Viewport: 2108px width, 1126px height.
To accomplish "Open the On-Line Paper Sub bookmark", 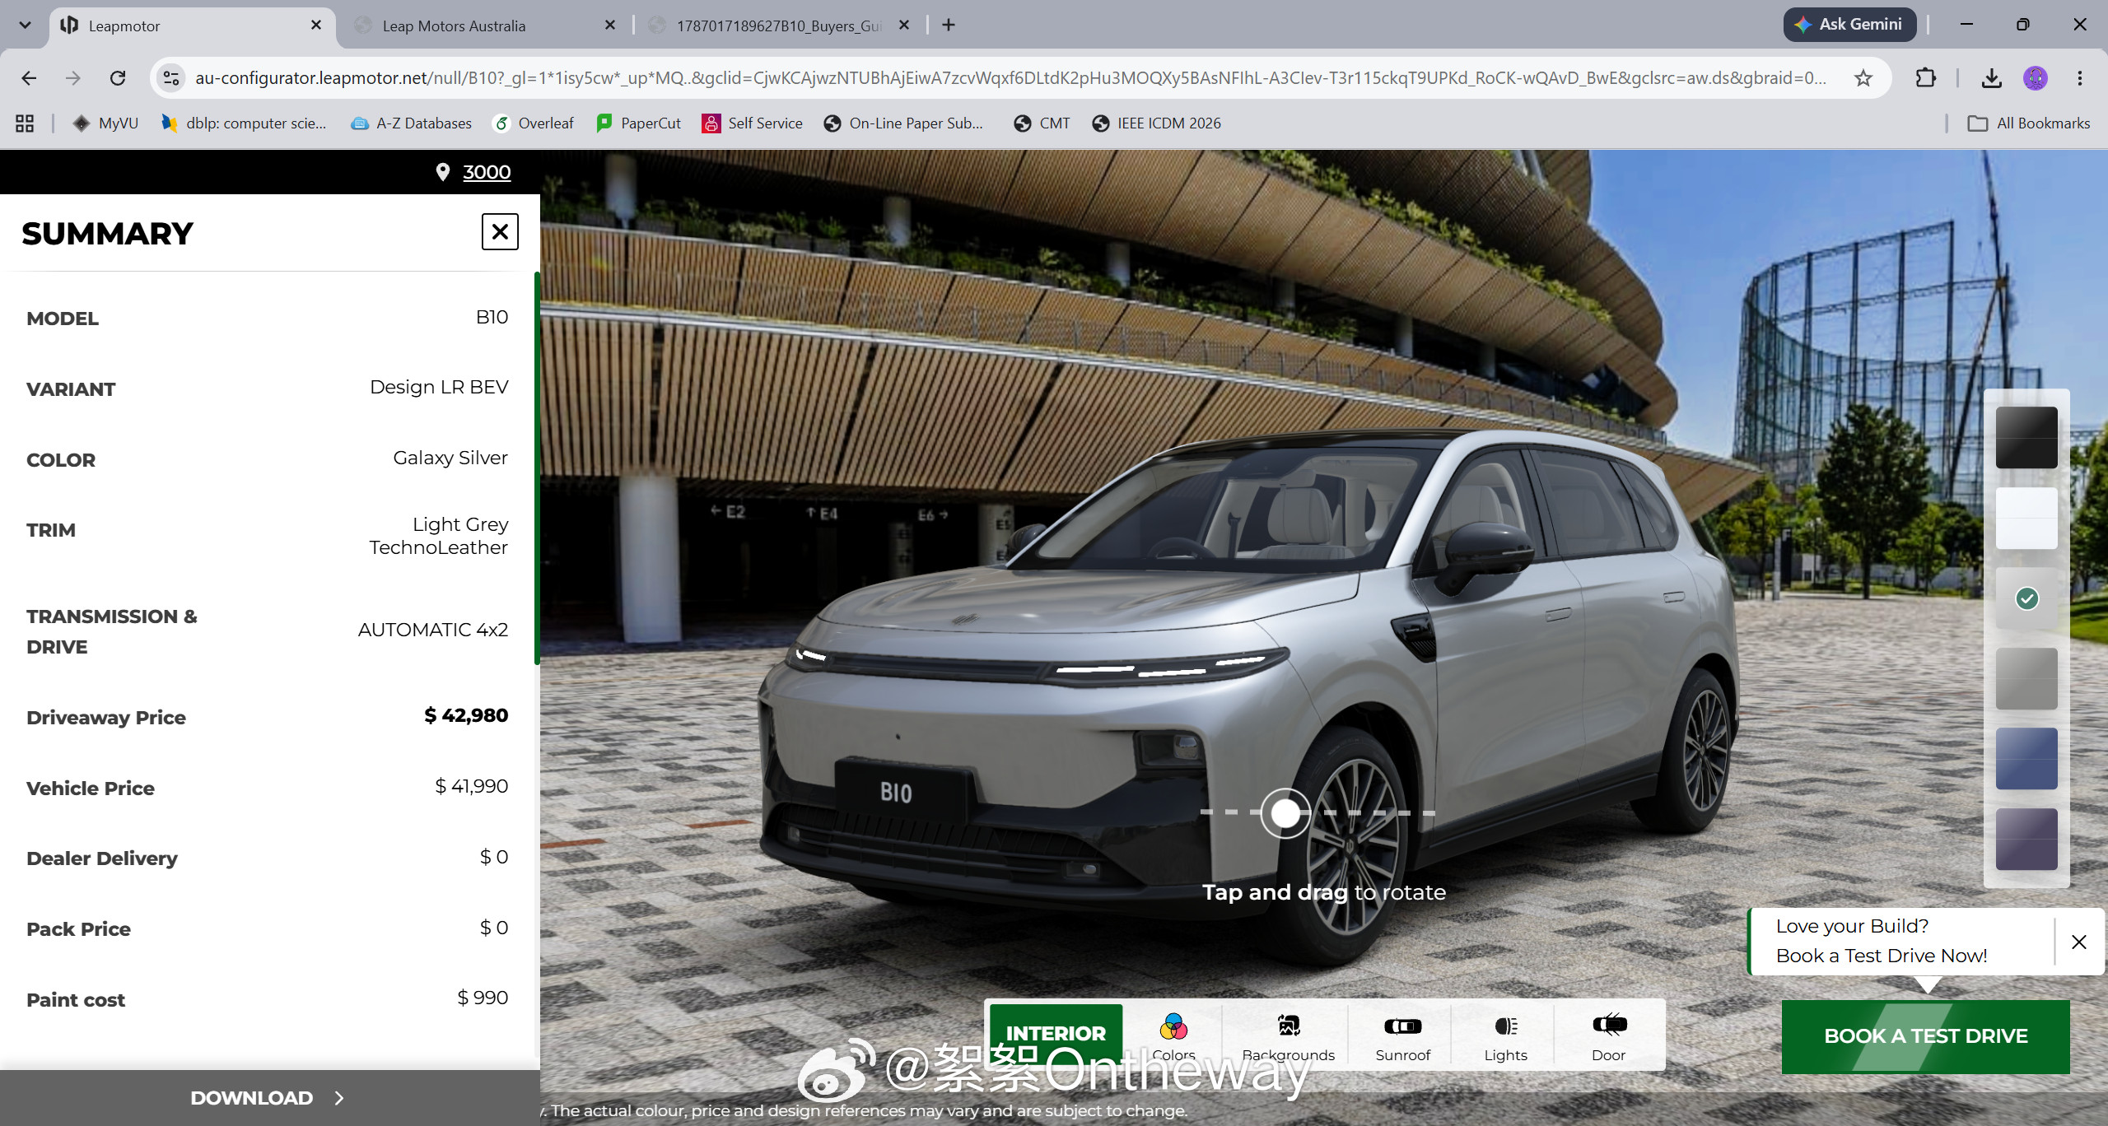I will 904,123.
